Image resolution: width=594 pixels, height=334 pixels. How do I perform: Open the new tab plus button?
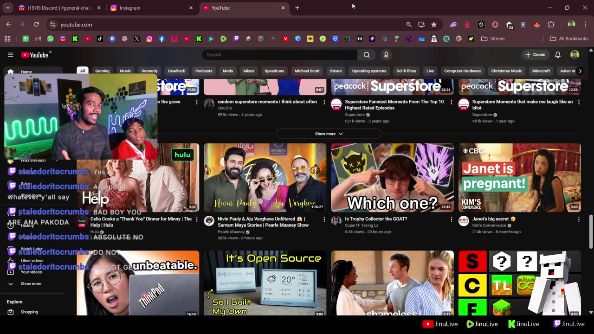click(x=297, y=8)
